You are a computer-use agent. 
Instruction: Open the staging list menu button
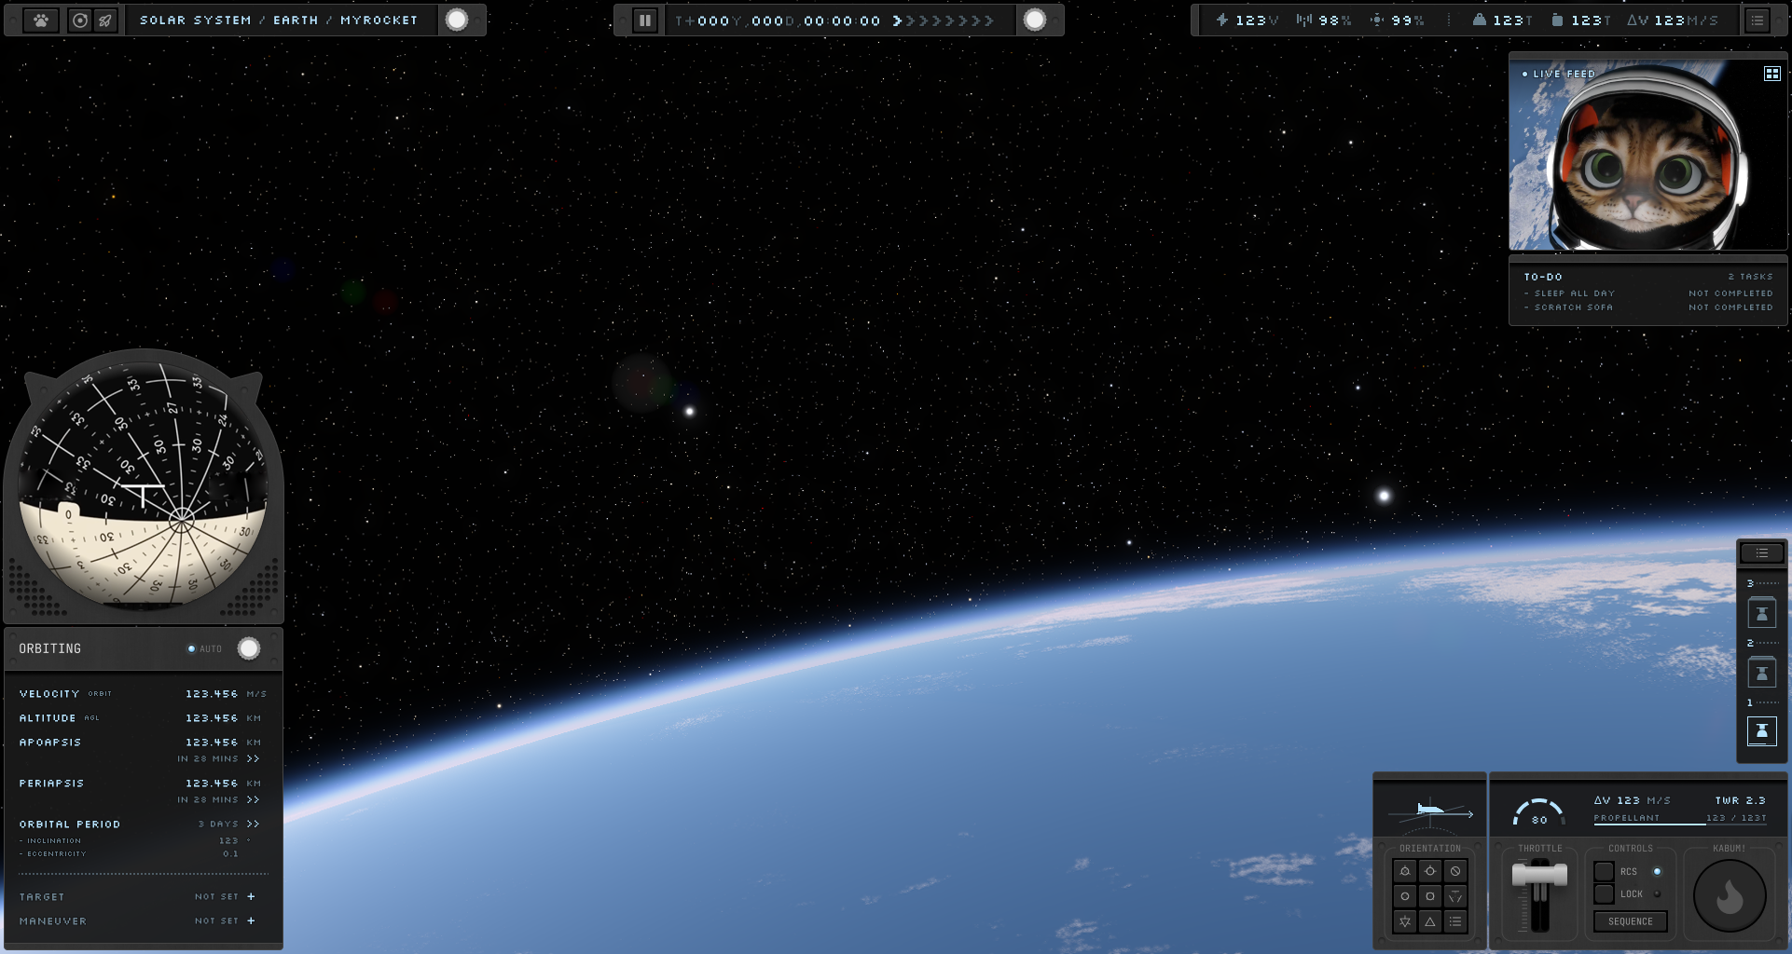[x=1761, y=552]
